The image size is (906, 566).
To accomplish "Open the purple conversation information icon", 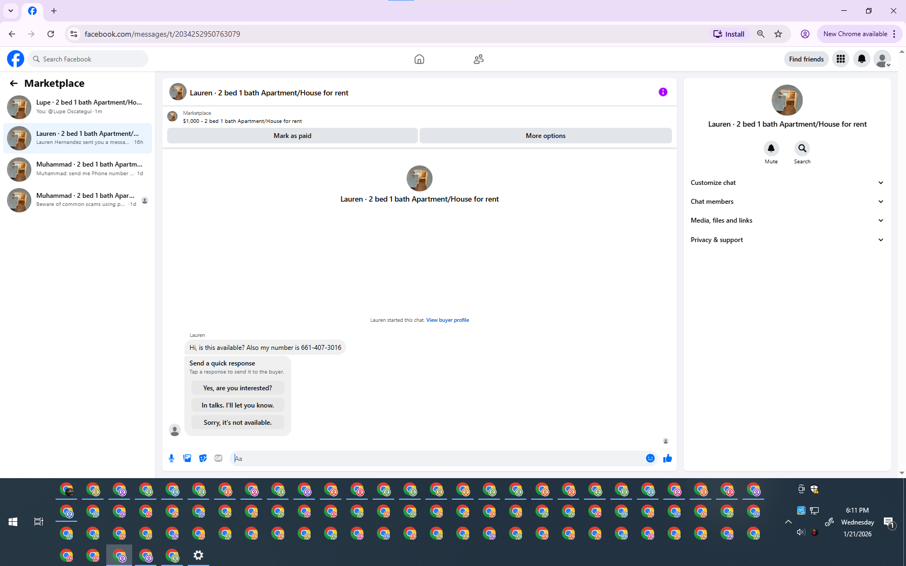I will [663, 92].
